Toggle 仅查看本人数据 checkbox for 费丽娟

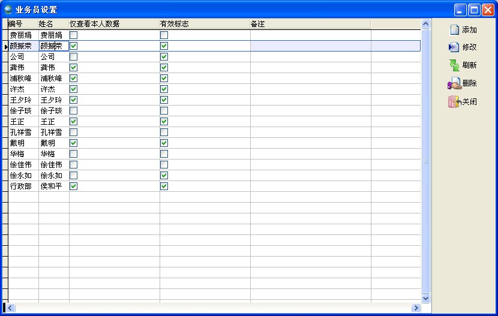[x=73, y=35]
